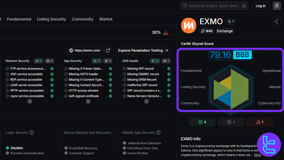Screen dimensions: 284x160
Task: Click the gray info badge showing 0
Action: tap(231, 122)
